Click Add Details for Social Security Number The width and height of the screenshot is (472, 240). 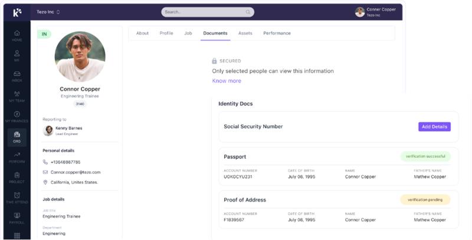pos(434,127)
